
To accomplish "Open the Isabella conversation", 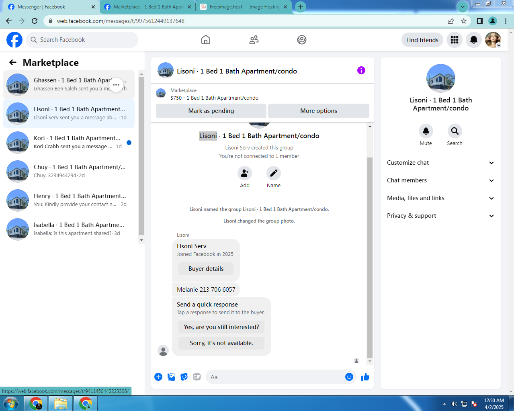I will [x=69, y=229].
